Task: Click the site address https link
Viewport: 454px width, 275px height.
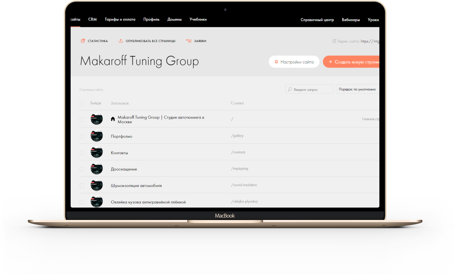Action: (x=370, y=41)
